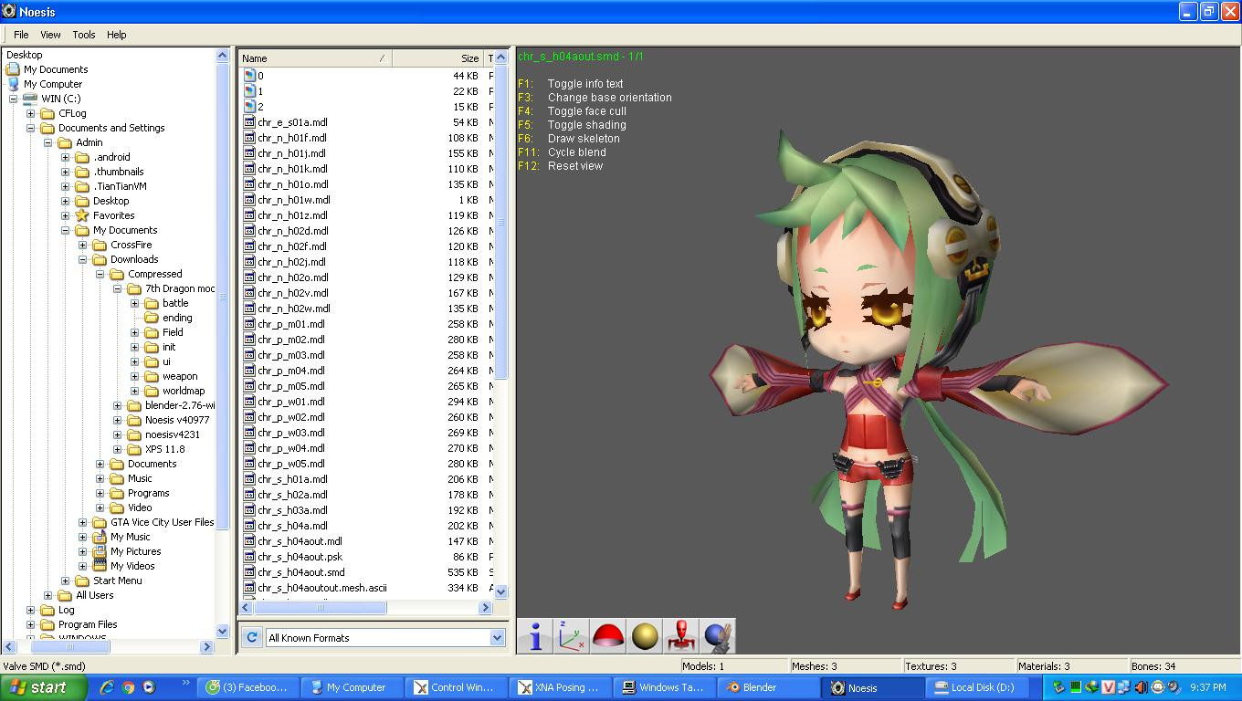
Task: Sort file list by Size column
Action: (x=438, y=58)
